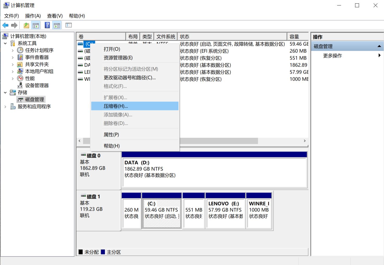Image resolution: width=384 pixels, height=265 pixels.
Task: Collapse the 磁盘管理 actions section arrow
Action: click(379, 46)
